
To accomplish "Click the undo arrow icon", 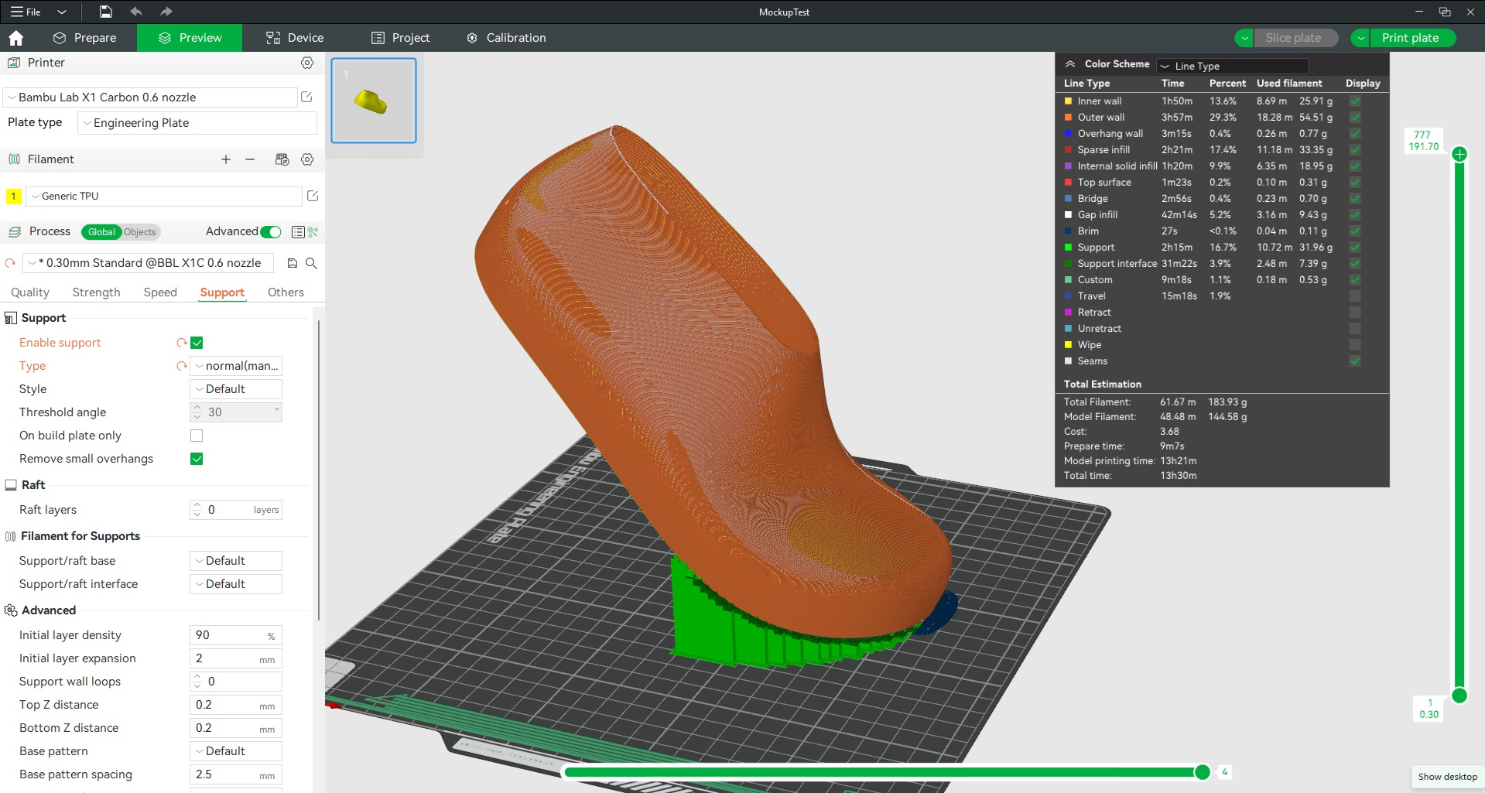I will (x=136, y=12).
